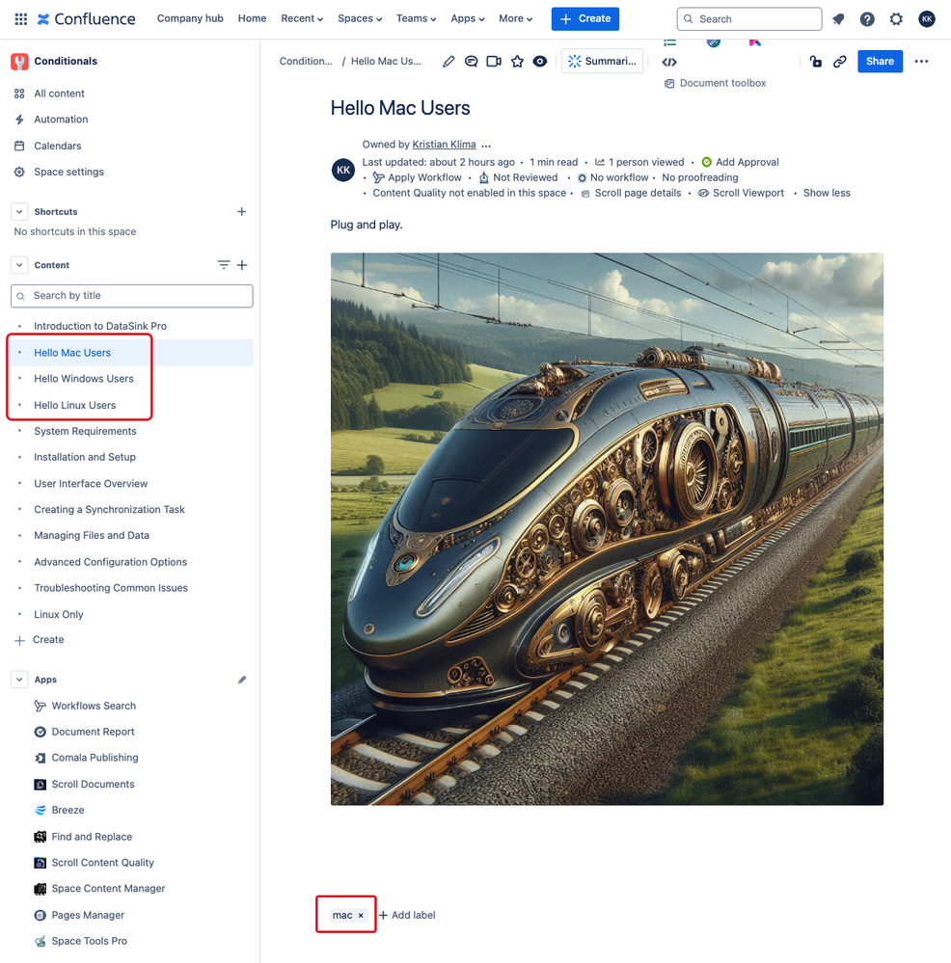Viewport: 951px width, 963px height.
Task: Open page comments icon
Action: click(x=472, y=62)
